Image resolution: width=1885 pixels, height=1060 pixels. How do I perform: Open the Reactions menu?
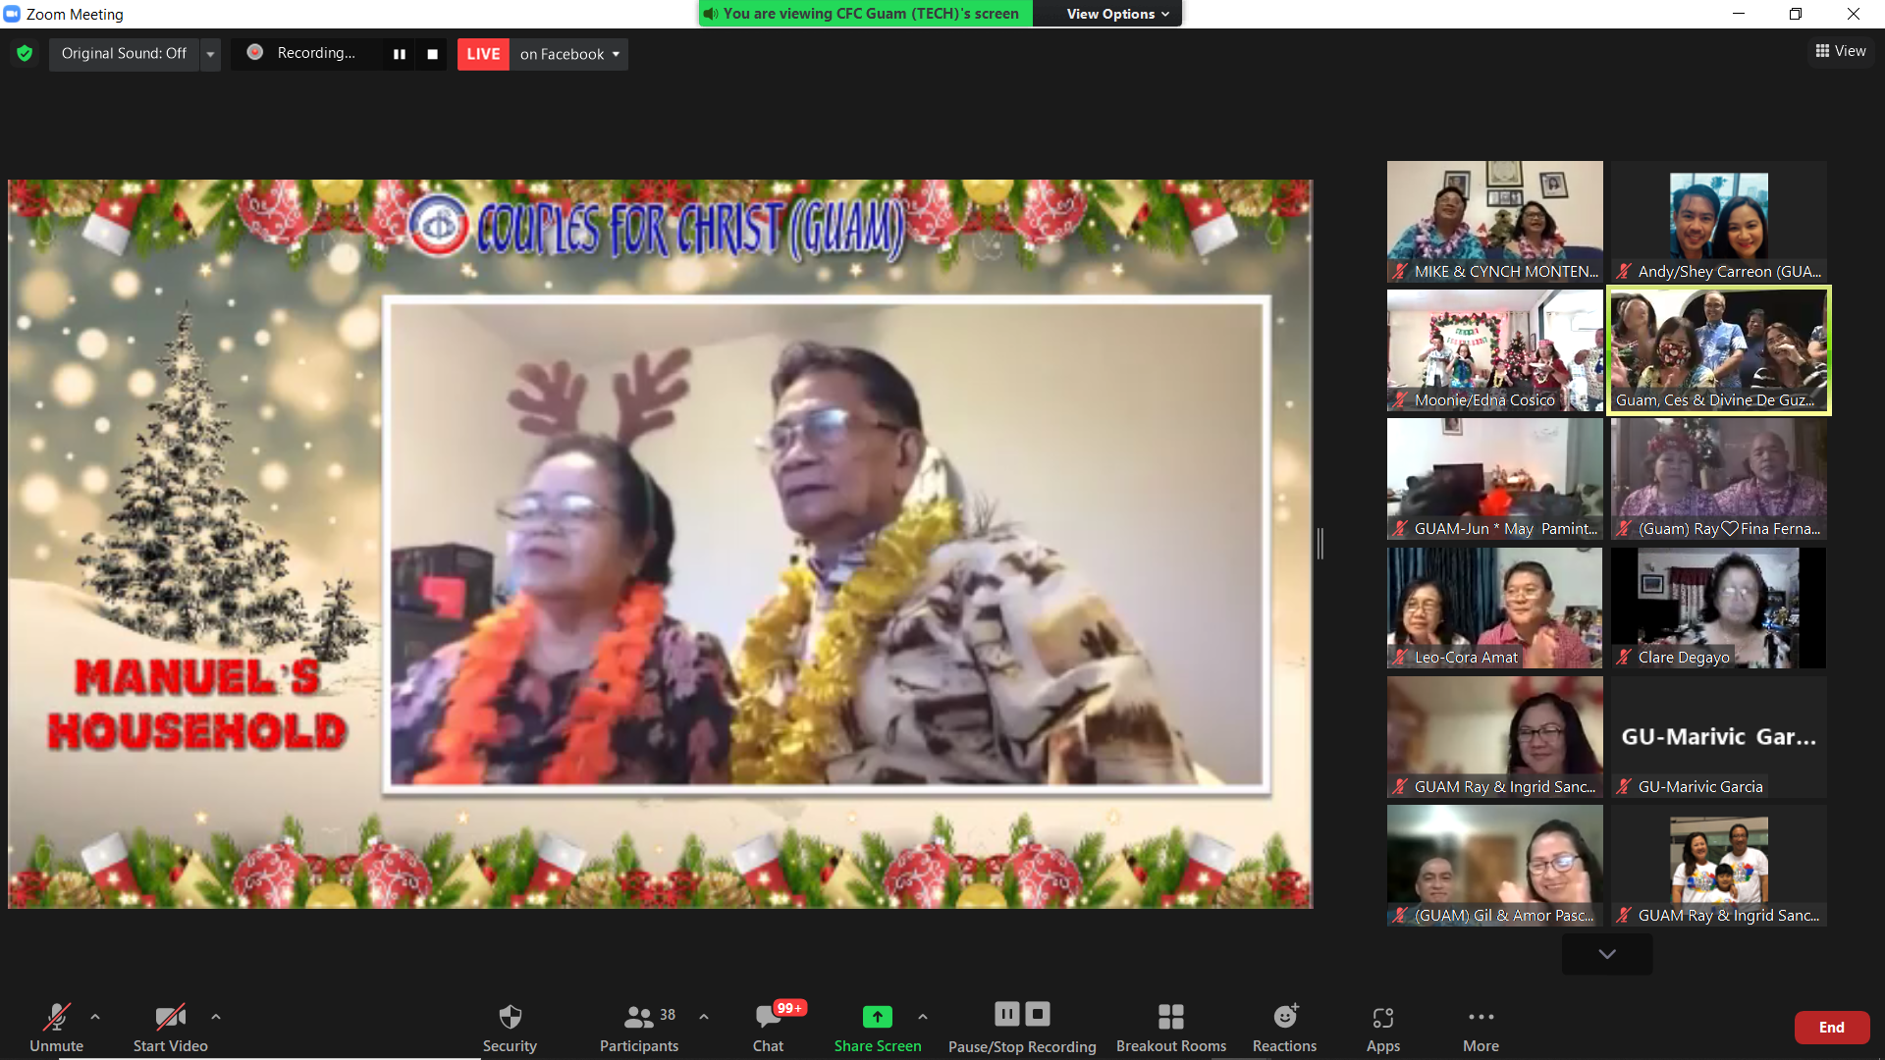click(x=1284, y=1027)
